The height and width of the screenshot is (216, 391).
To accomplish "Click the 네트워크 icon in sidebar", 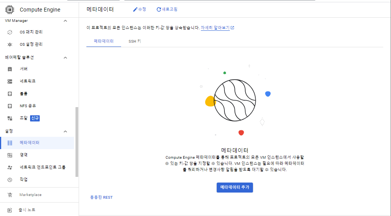I will click(10, 81).
